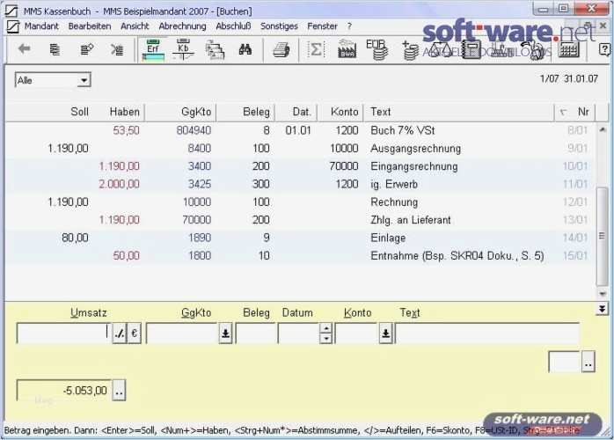Open the Mandant menu
The height and width of the screenshot is (440, 614).
click(x=41, y=26)
